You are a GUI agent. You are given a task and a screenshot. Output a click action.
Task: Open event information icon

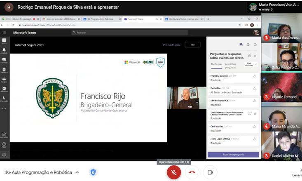pos(255,45)
